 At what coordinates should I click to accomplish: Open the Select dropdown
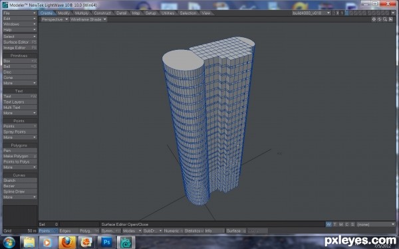point(20,37)
